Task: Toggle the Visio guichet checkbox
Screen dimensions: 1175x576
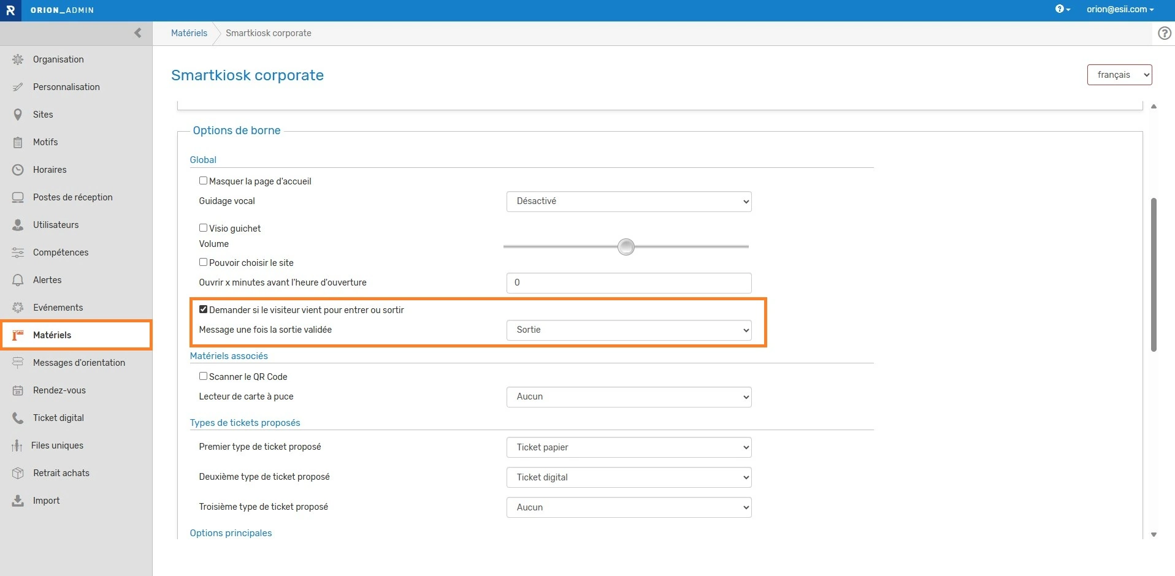Action: pyautogui.click(x=203, y=228)
